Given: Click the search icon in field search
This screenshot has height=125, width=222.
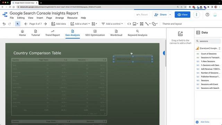Looking at the screenshot, I should pos(197,41).
